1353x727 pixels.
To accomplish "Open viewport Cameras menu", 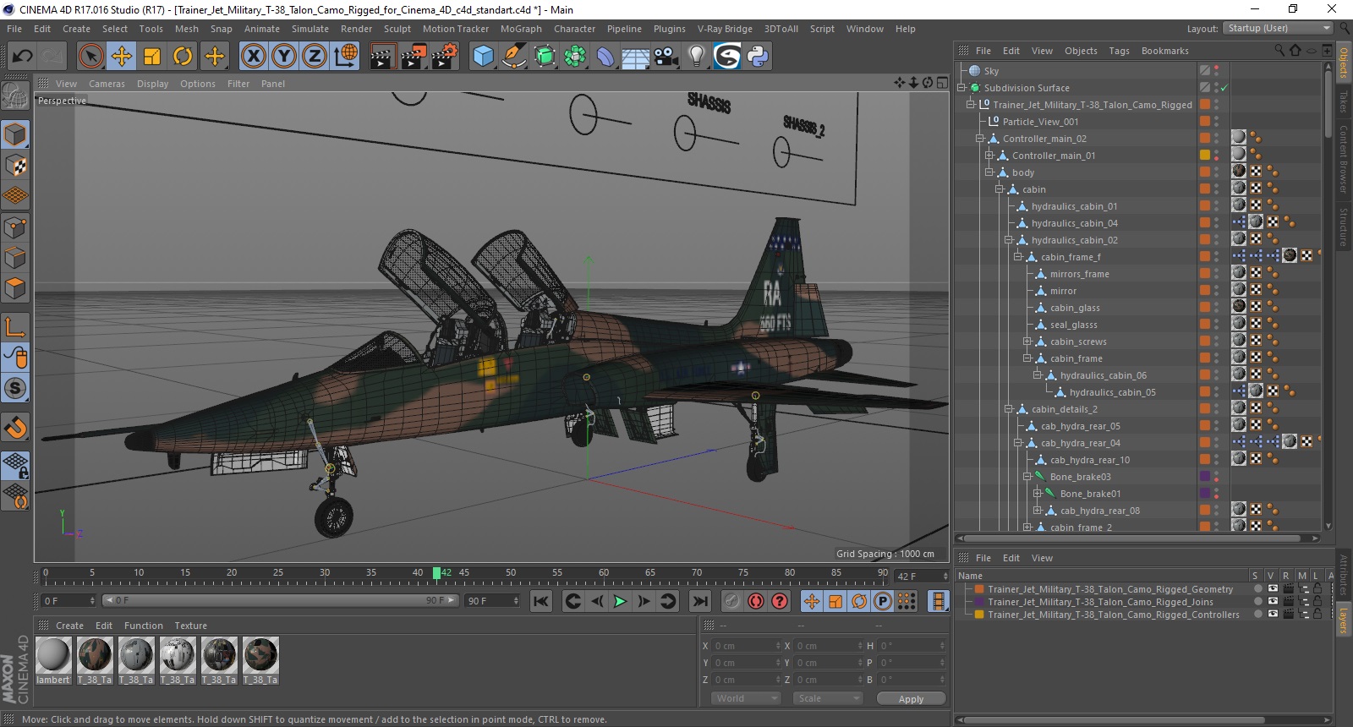I will pos(107,84).
